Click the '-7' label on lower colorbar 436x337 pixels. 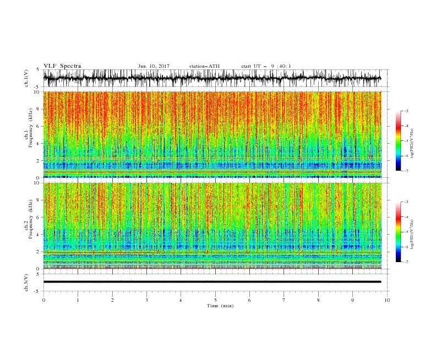point(406,262)
